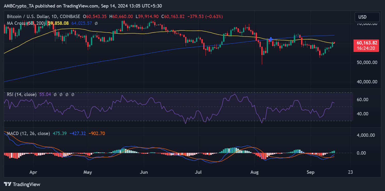The image size is (385, 191).
Task: Select the MA Cross indicator legend
Action: click(x=26, y=23)
